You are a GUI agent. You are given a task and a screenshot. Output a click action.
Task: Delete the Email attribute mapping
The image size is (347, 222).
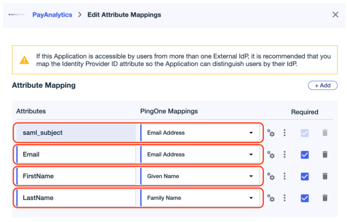pos(325,155)
